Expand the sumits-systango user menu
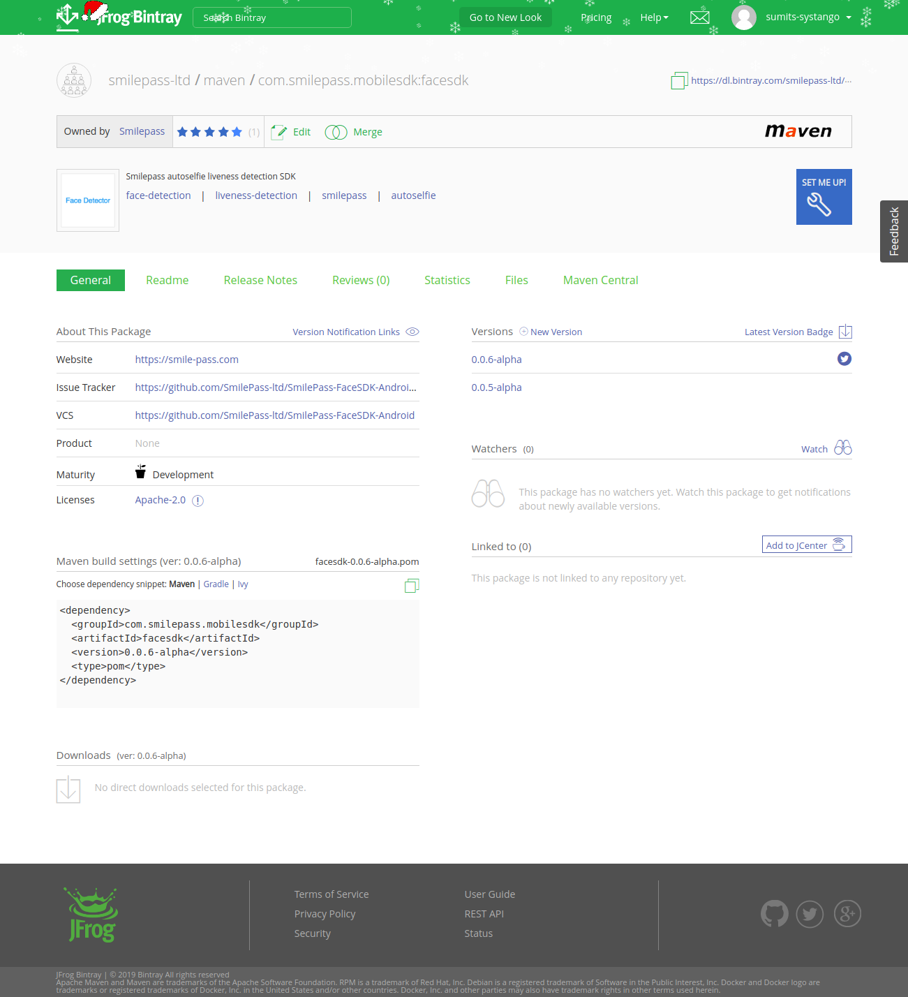The width and height of the screenshot is (908, 997). click(808, 17)
